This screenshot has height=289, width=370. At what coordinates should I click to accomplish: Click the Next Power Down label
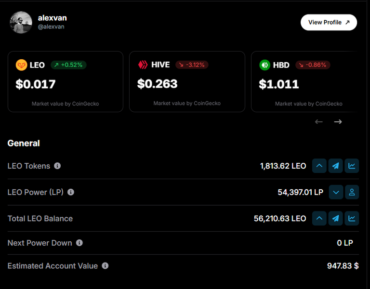40,243
